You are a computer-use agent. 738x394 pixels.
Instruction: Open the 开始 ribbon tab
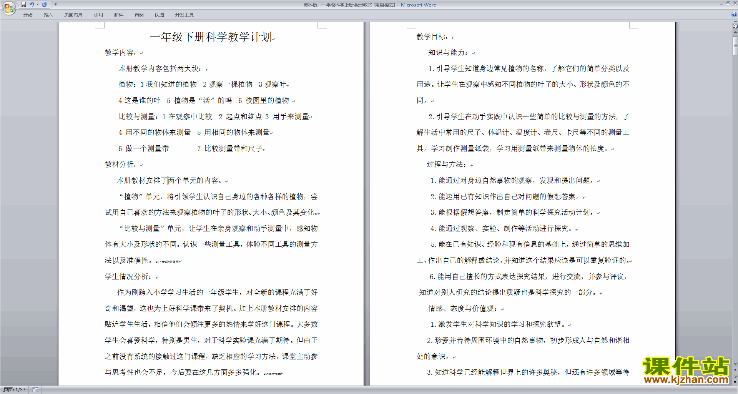click(28, 15)
